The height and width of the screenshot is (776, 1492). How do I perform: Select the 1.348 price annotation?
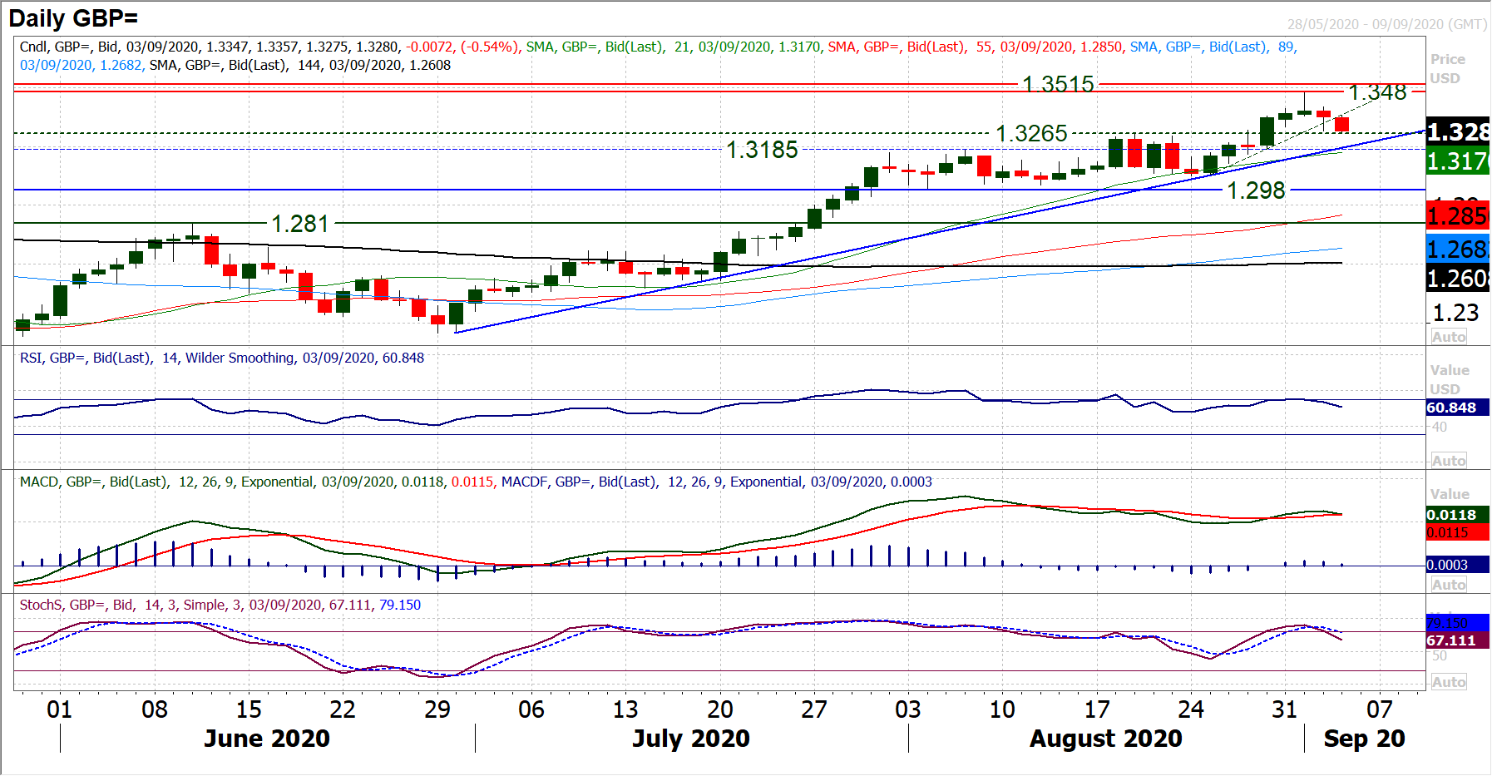click(x=1377, y=92)
